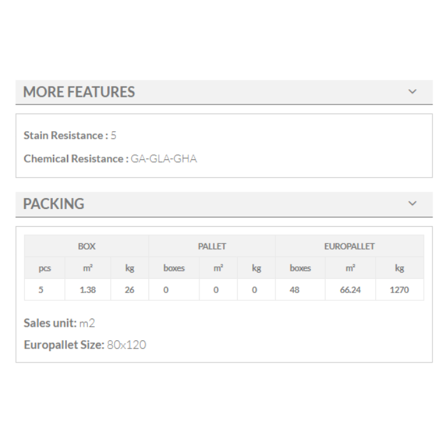Click the PALLET column group header
446x446 pixels.
click(212, 246)
